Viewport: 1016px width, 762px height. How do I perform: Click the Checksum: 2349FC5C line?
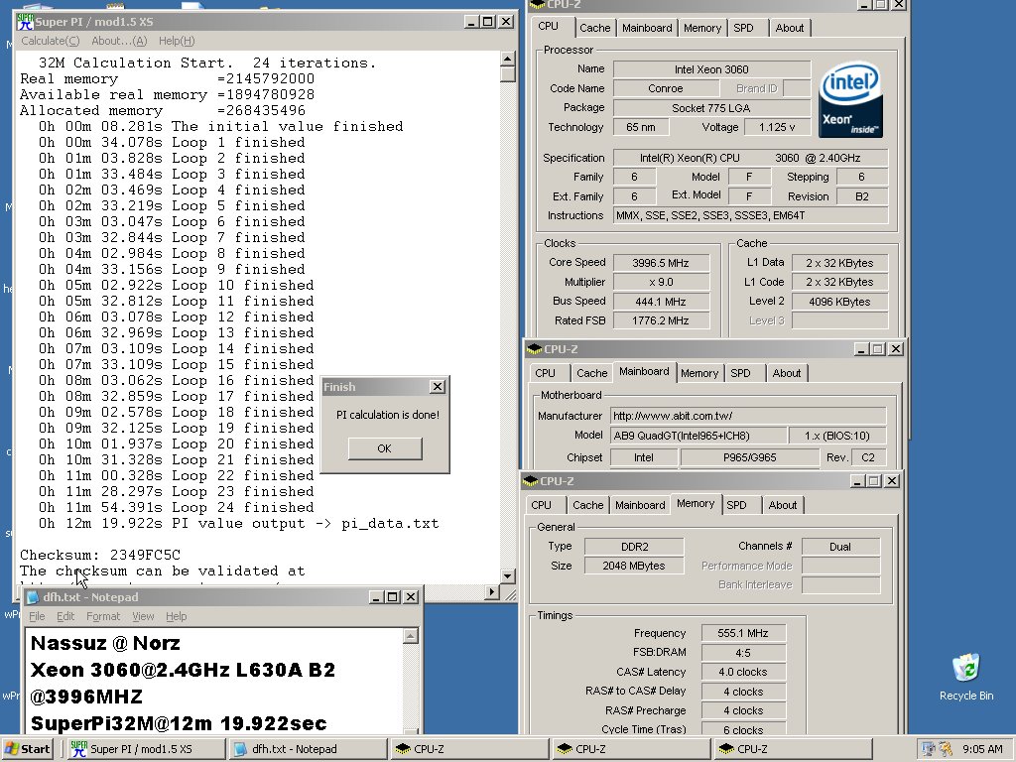(x=100, y=556)
